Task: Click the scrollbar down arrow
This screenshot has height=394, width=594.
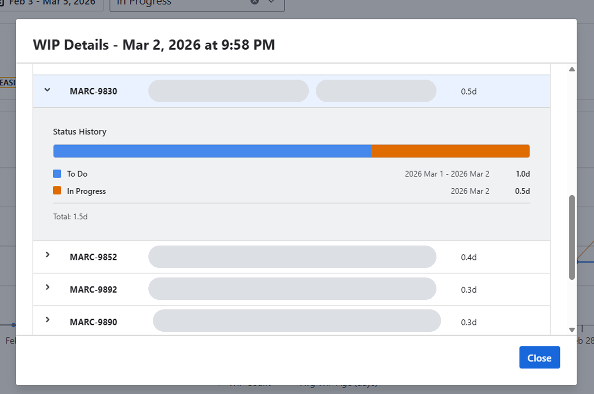Action: click(x=572, y=330)
